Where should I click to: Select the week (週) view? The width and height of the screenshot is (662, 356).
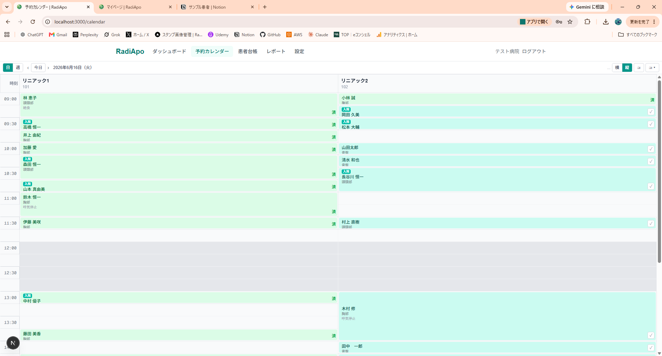(x=18, y=68)
